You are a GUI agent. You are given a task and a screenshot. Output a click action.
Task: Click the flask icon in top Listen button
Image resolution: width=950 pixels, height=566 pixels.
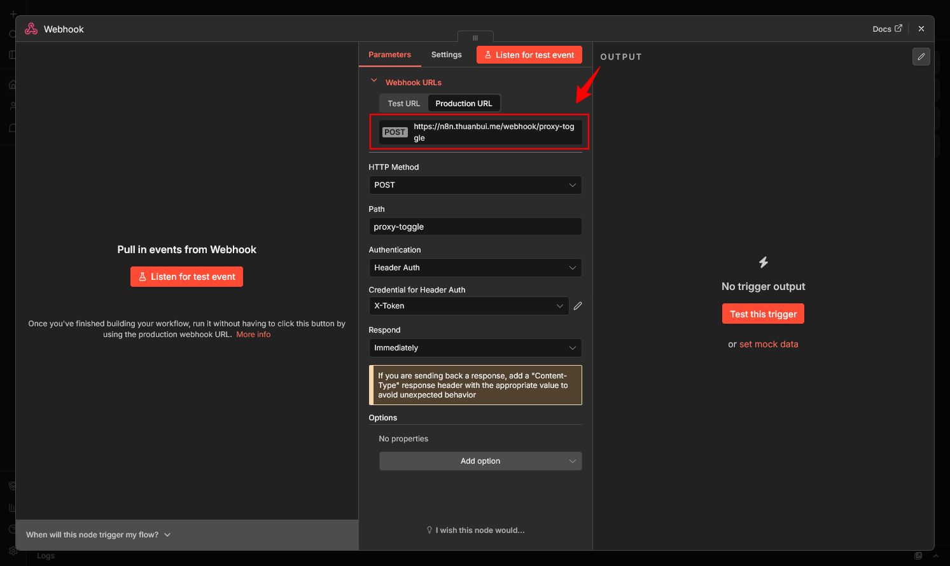(488, 55)
